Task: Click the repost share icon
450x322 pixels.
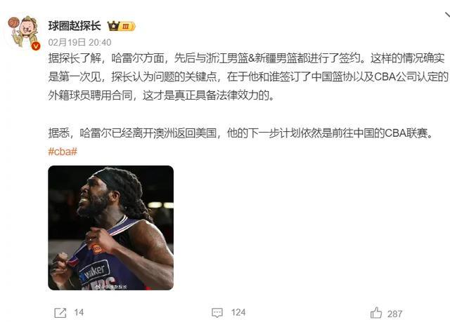Action: (60, 313)
